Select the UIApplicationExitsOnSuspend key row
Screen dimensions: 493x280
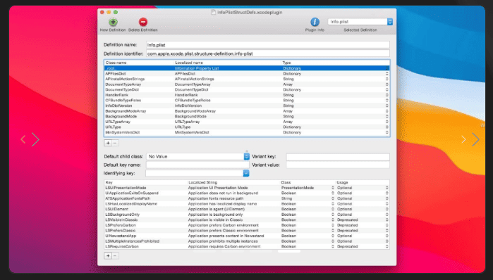click(247, 193)
